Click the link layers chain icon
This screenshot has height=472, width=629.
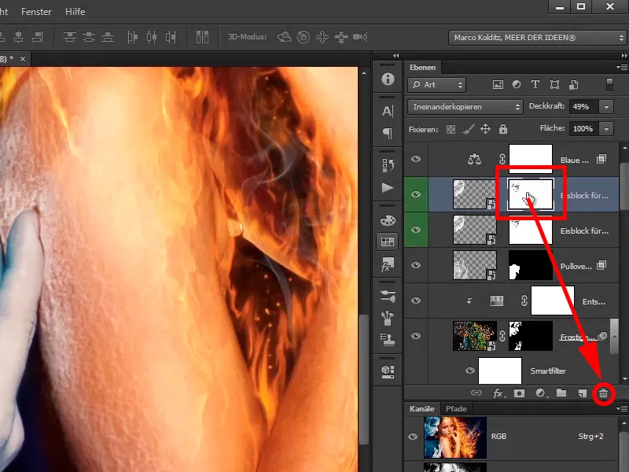(476, 393)
